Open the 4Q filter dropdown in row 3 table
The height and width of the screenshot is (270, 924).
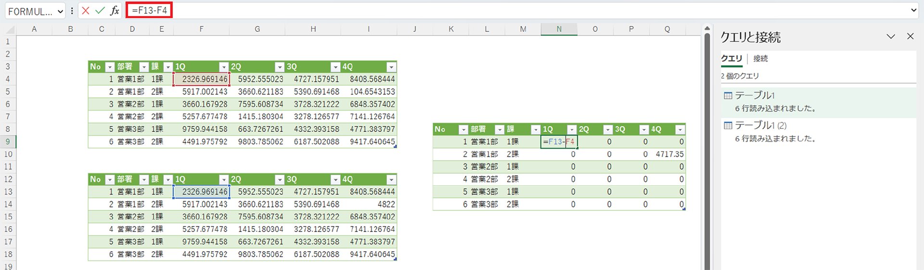click(391, 67)
